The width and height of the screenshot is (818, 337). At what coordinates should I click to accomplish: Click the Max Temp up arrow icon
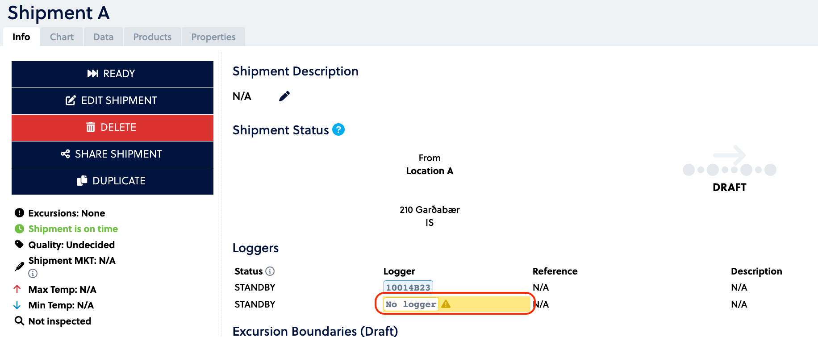(x=17, y=289)
